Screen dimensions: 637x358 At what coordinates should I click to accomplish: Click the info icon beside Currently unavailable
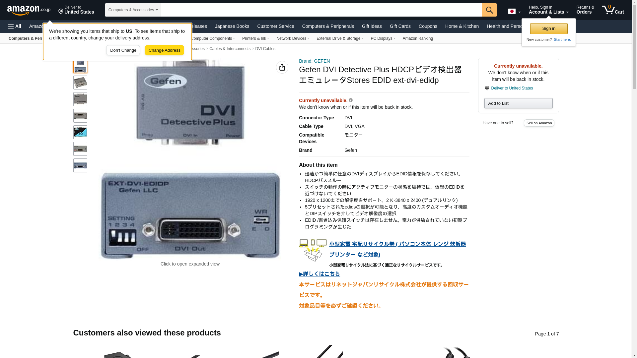click(351, 100)
